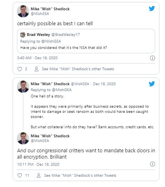Open Brad Wesley's small avatar in quoted tweet
Image resolution: width=165 pixels, height=187 pixels.
[22, 35]
